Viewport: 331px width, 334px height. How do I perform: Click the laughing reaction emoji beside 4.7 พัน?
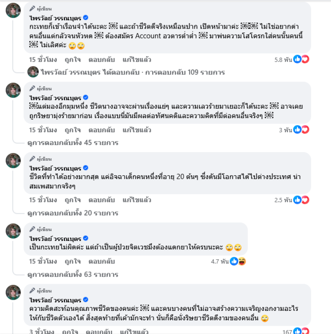pyautogui.click(x=242, y=261)
